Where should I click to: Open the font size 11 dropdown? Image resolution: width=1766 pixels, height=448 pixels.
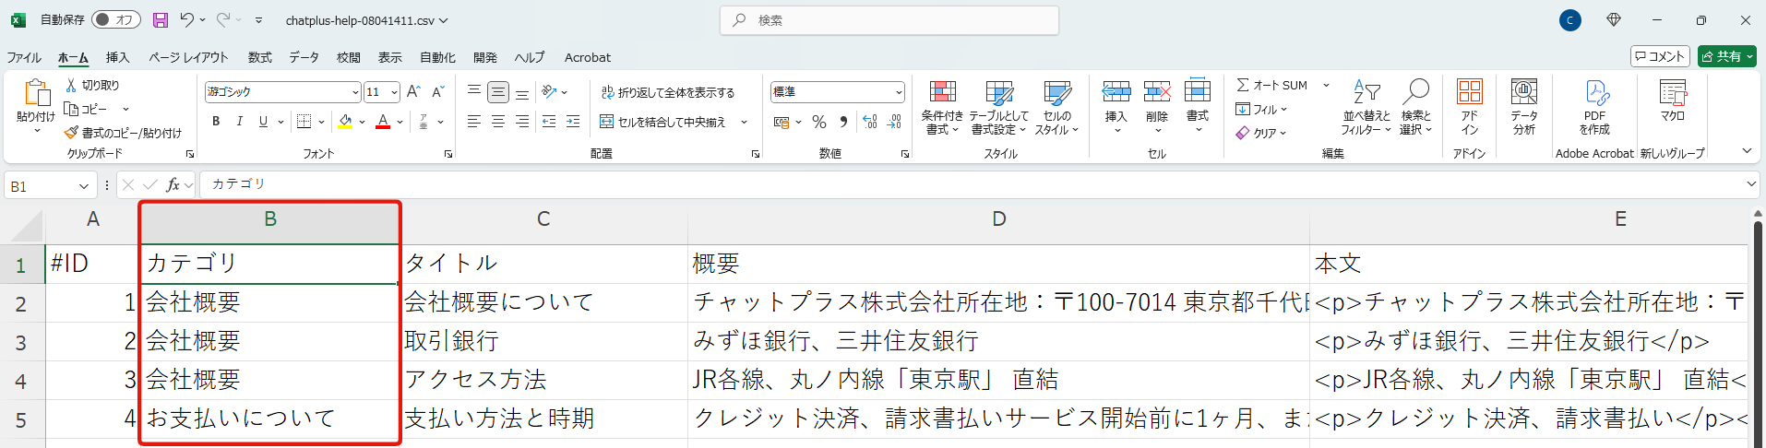click(394, 92)
